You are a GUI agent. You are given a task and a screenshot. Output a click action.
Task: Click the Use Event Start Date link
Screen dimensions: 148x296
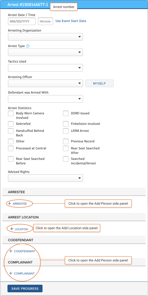71,21
